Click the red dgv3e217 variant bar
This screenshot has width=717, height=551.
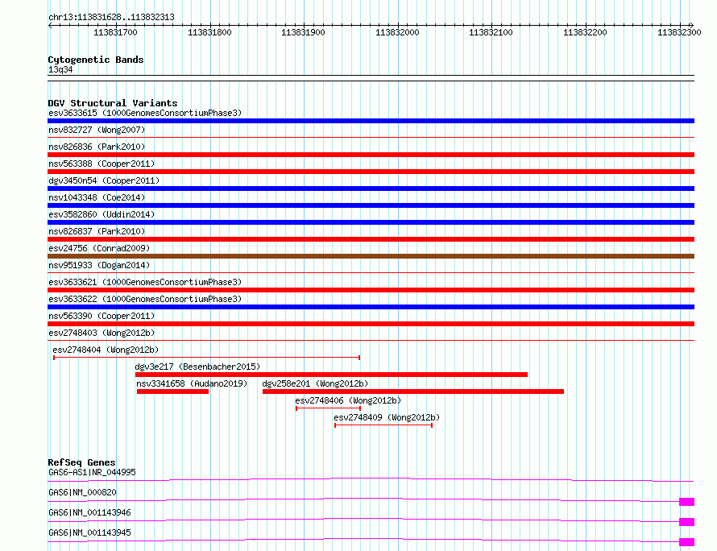(332, 375)
